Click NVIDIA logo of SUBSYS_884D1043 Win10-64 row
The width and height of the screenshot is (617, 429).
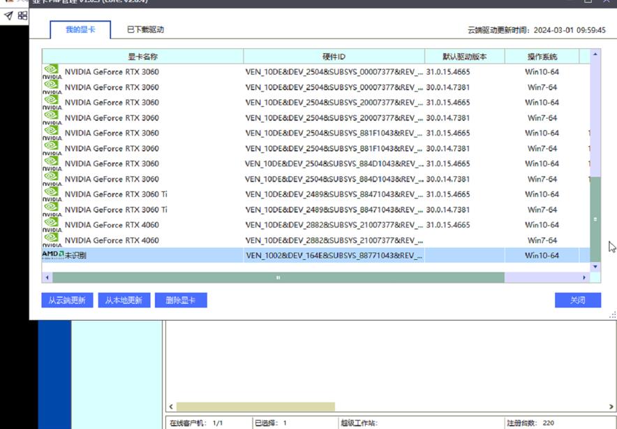point(52,163)
